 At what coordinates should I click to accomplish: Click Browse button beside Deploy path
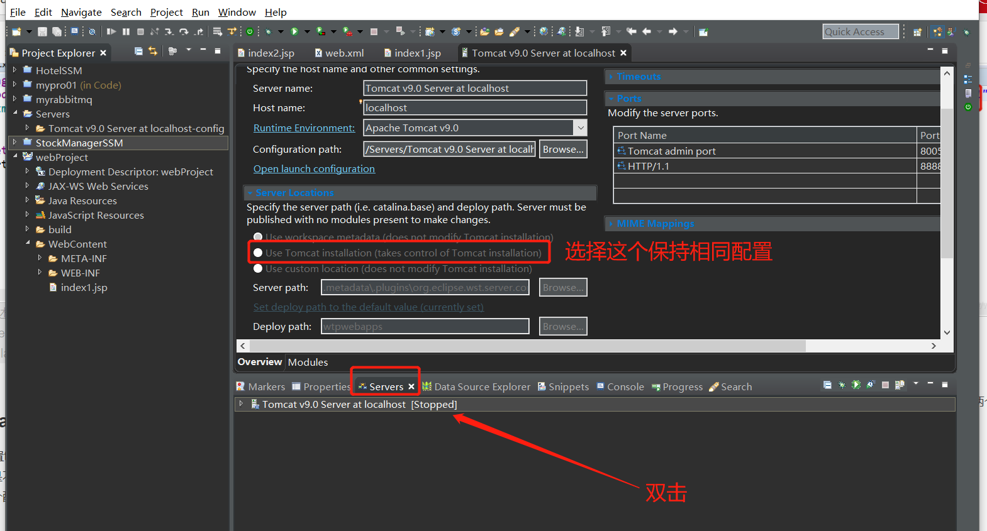pyautogui.click(x=563, y=326)
